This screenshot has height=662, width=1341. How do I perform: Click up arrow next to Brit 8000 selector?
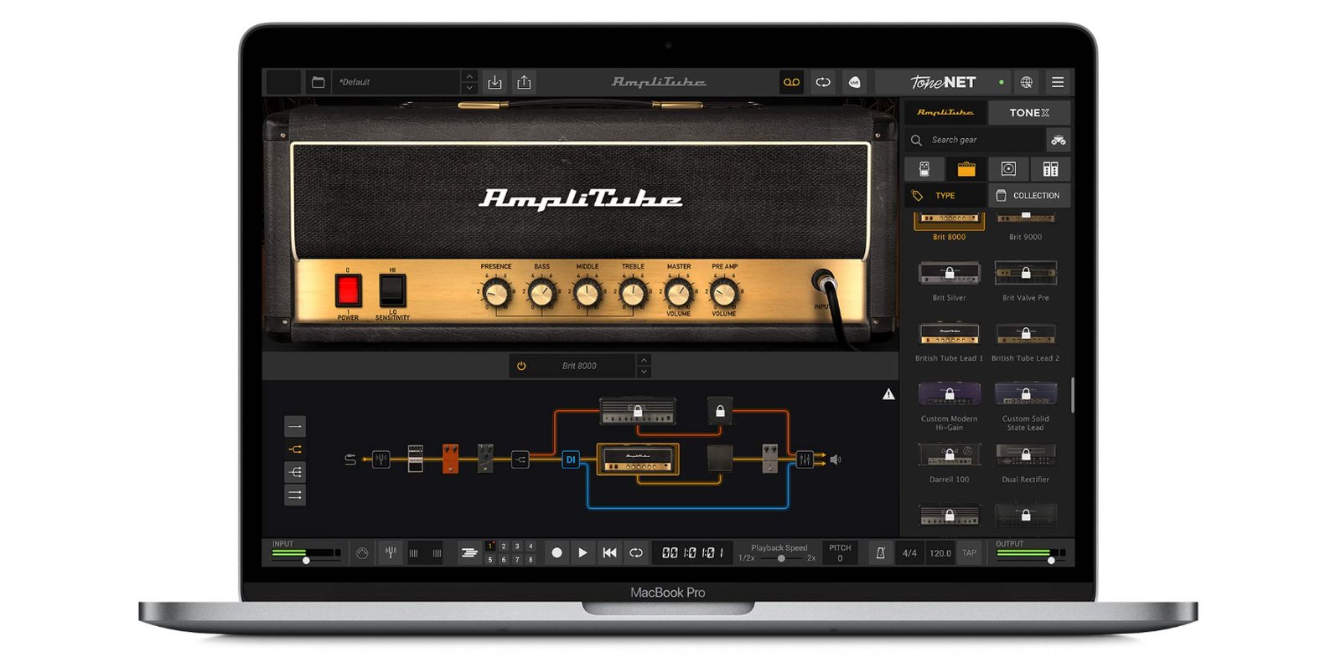[644, 360]
